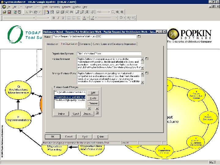Click the Cut scissors icon
220x165 pixels.
[27, 12]
